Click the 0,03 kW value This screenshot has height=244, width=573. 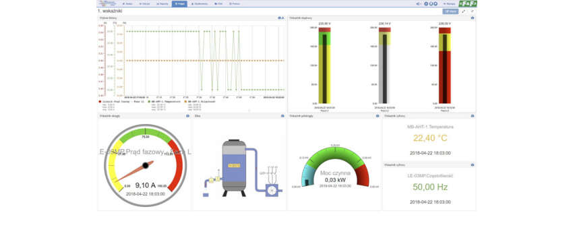pyautogui.click(x=336, y=180)
